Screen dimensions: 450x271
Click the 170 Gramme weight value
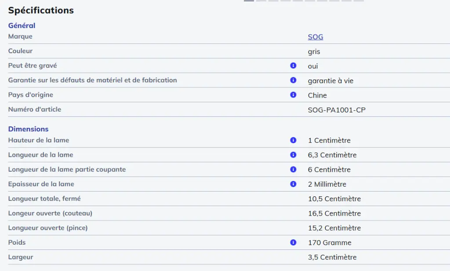pos(329,243)
